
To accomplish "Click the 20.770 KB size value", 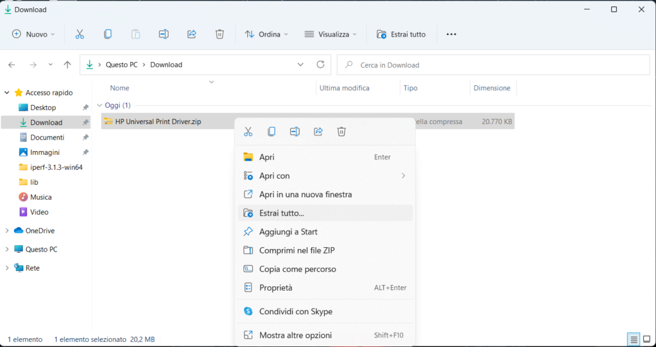I will 497,122.
